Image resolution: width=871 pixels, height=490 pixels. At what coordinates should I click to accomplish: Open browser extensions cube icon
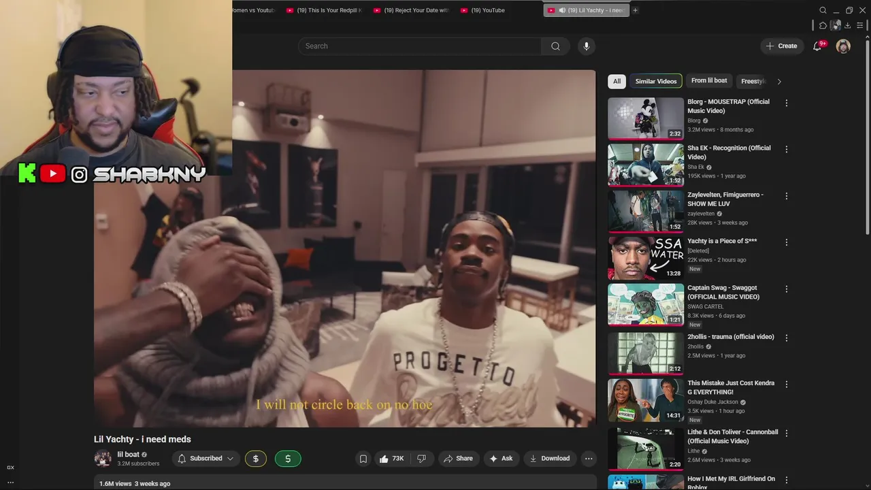(823, 25)
